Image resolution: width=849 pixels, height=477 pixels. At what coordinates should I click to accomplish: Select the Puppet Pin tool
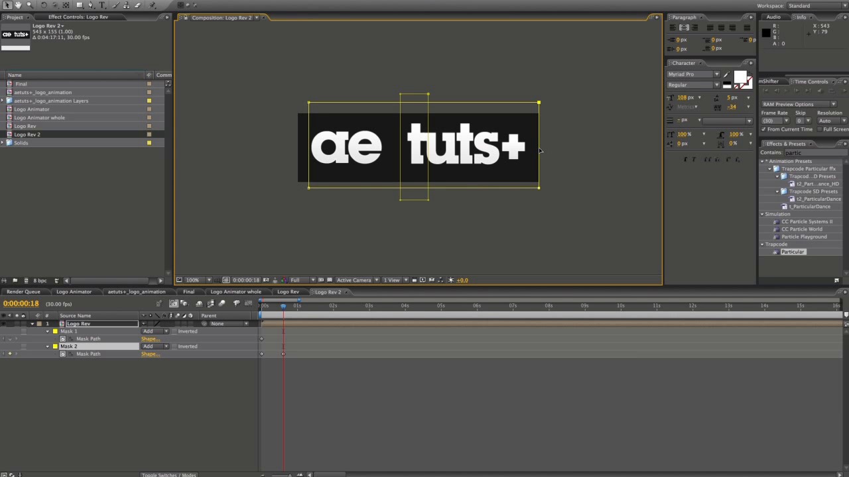click(x=151, y=5)
